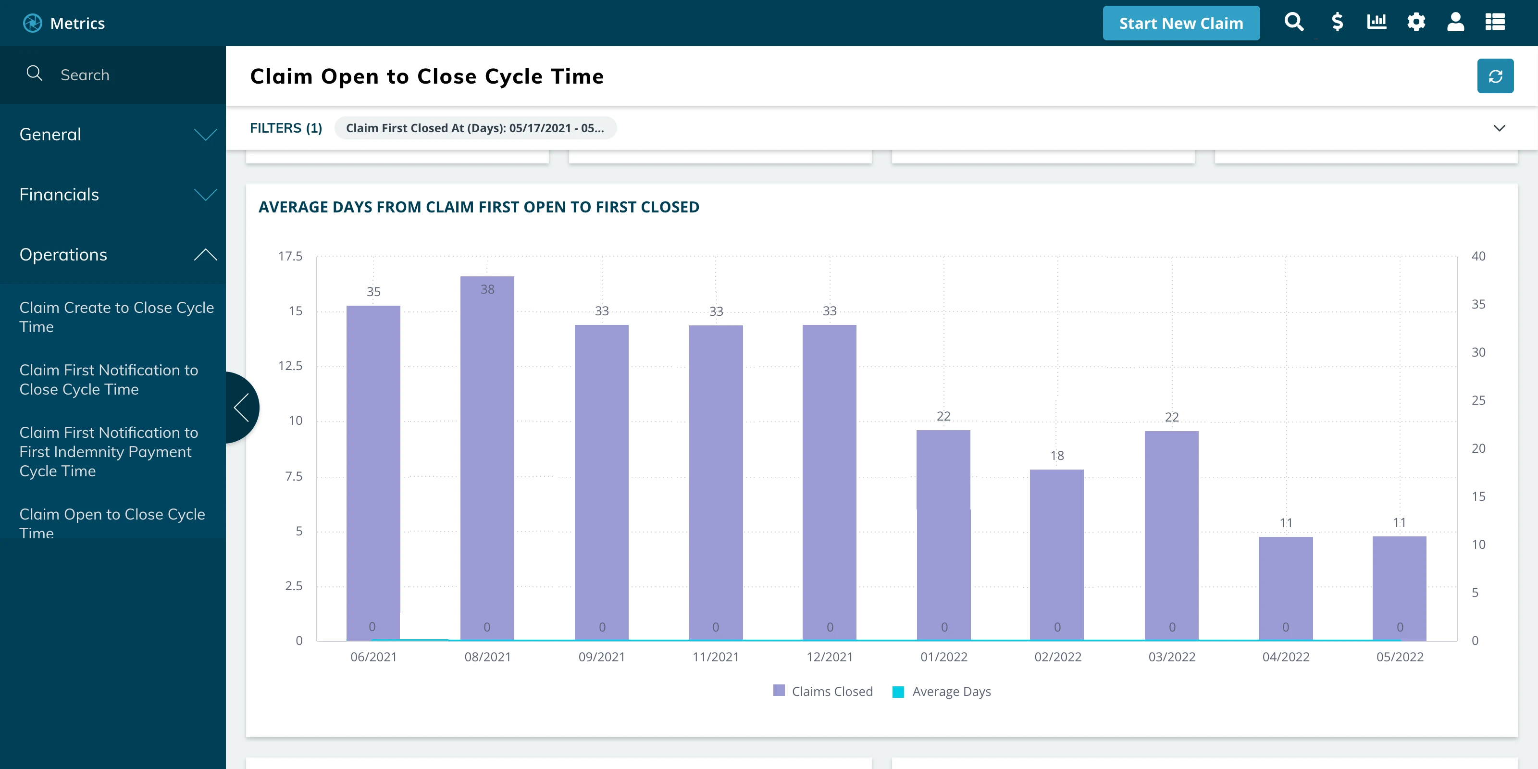Image resolution: width=1538 pixels, height=769 pixels.
Task: Open the list view menu icon
Action: pos(1494,23)
